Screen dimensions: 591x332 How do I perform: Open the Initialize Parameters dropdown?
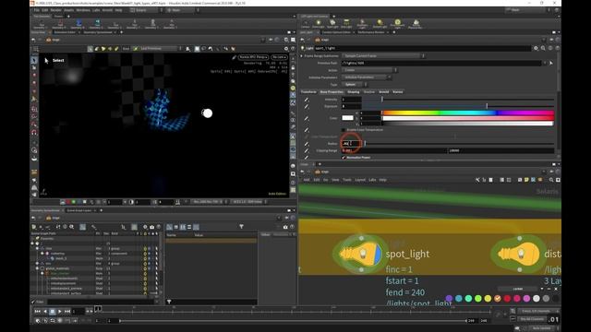coord(367,77)
